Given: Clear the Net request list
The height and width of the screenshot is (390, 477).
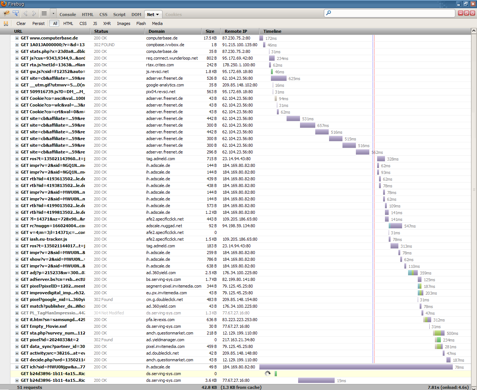Looking at the screenshot, I should 21,23.
